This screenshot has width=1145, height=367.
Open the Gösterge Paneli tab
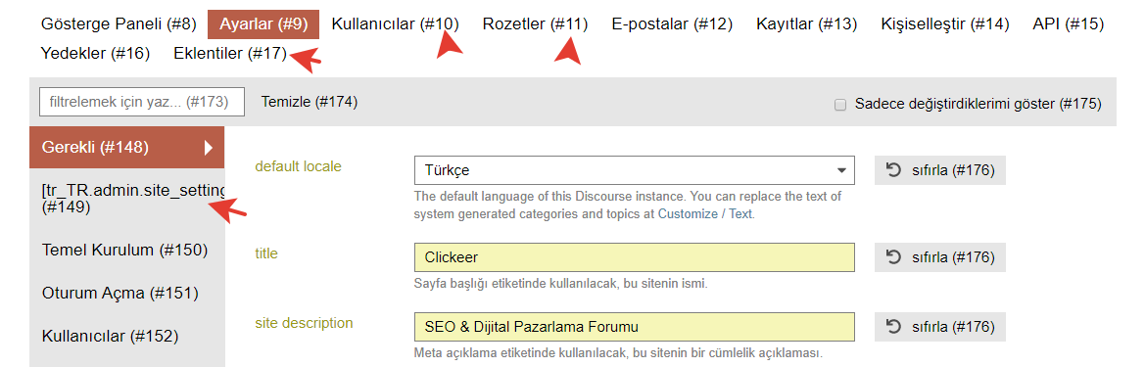(x=119, y=24)
